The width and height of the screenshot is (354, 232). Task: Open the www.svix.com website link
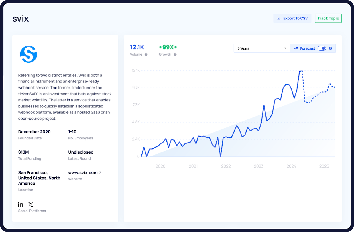(x=83, y=172)
